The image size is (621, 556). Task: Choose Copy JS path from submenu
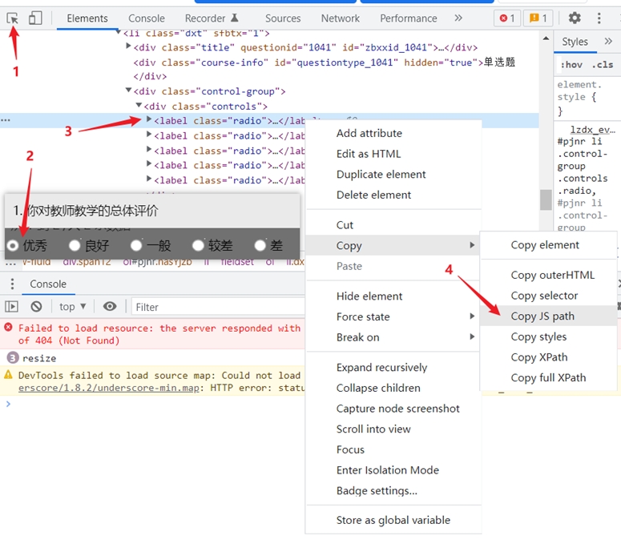(x=549, y=316)
